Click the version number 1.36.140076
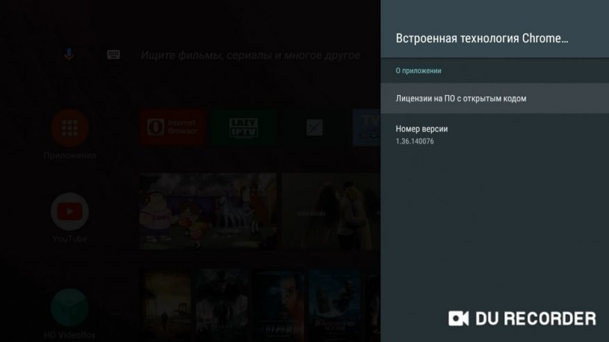Screen dimensions: 609x342 [x=415, y=142]
